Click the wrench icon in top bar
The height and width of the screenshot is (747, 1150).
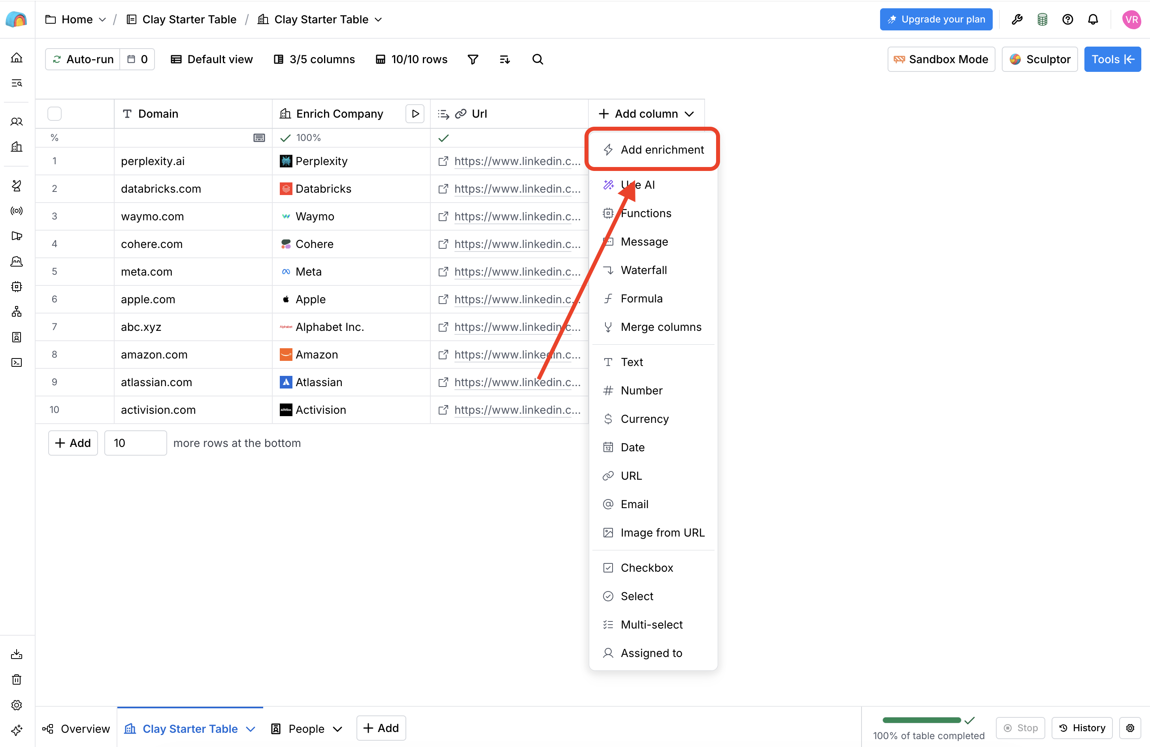pyautogui.click(x=1017, y=19)
